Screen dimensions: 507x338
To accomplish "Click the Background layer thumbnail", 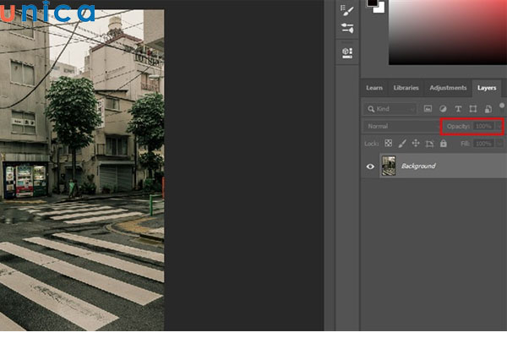I will point(389,166).
